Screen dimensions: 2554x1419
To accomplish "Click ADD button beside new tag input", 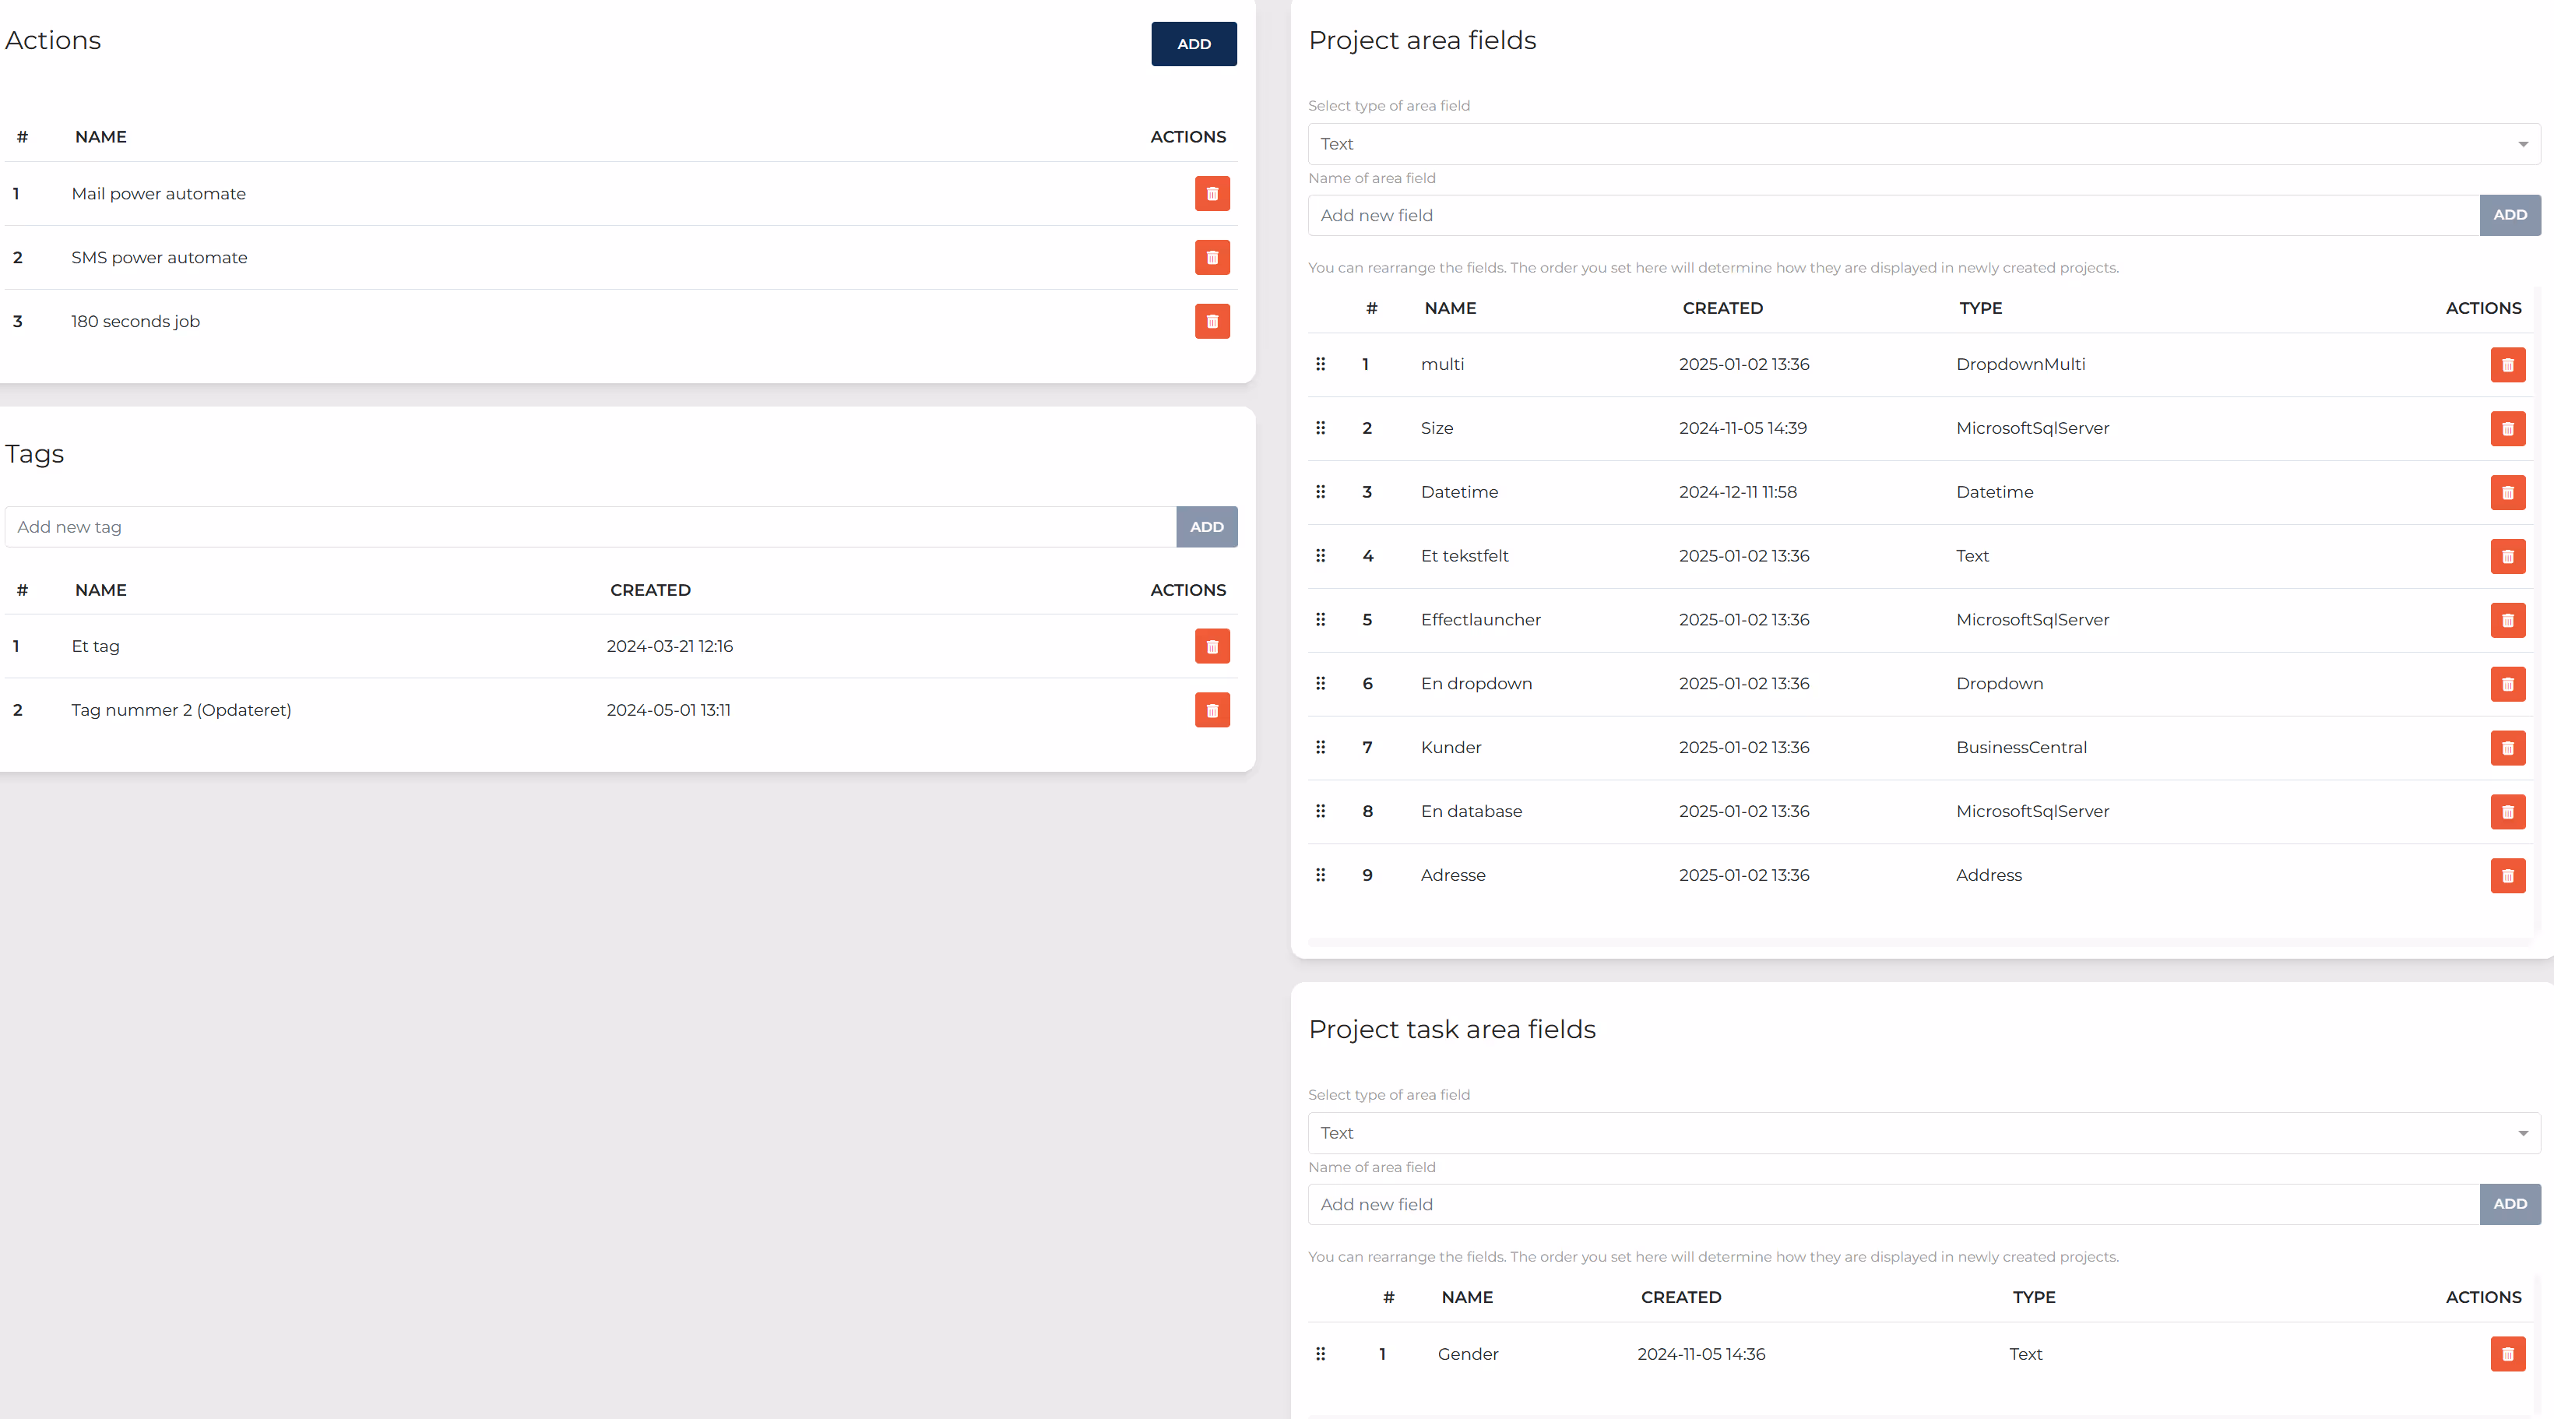I will click(1205, 526).
